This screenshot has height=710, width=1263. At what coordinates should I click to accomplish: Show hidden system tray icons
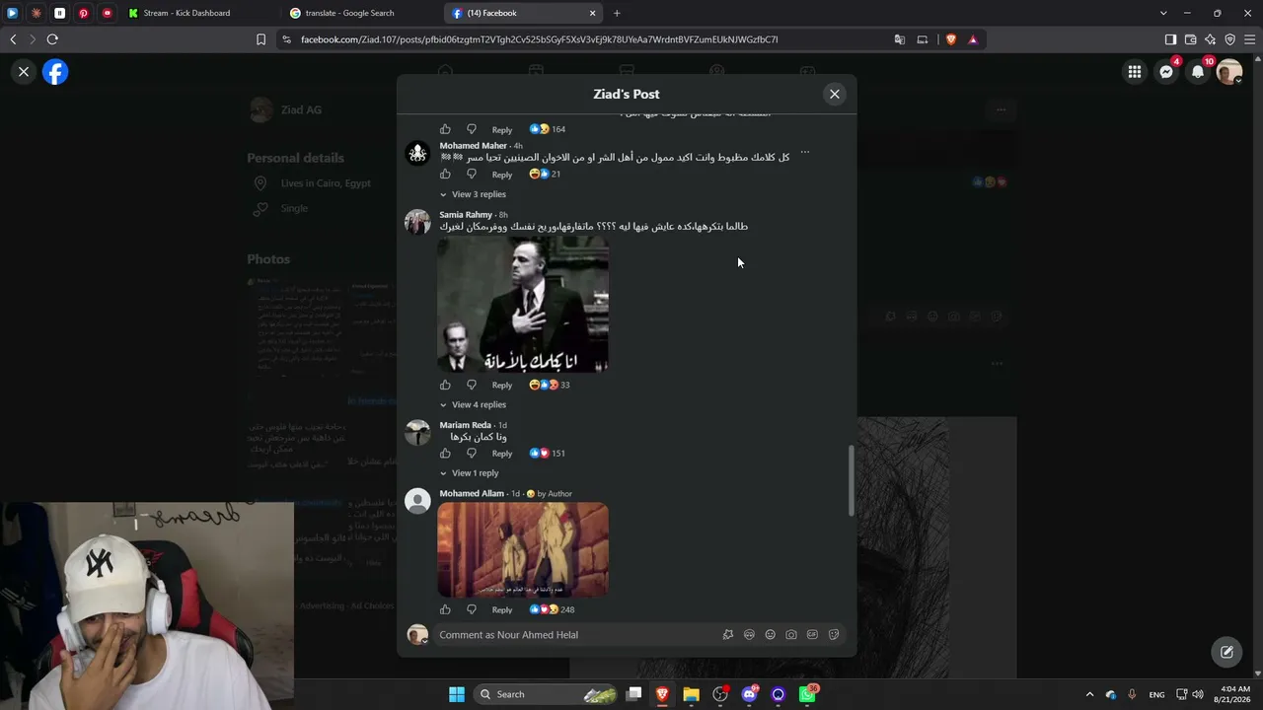1089,694
